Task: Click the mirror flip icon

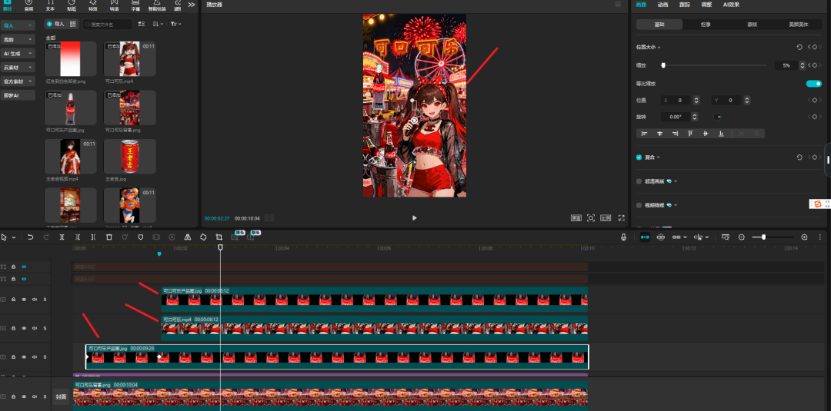Action: click(187, 237)
